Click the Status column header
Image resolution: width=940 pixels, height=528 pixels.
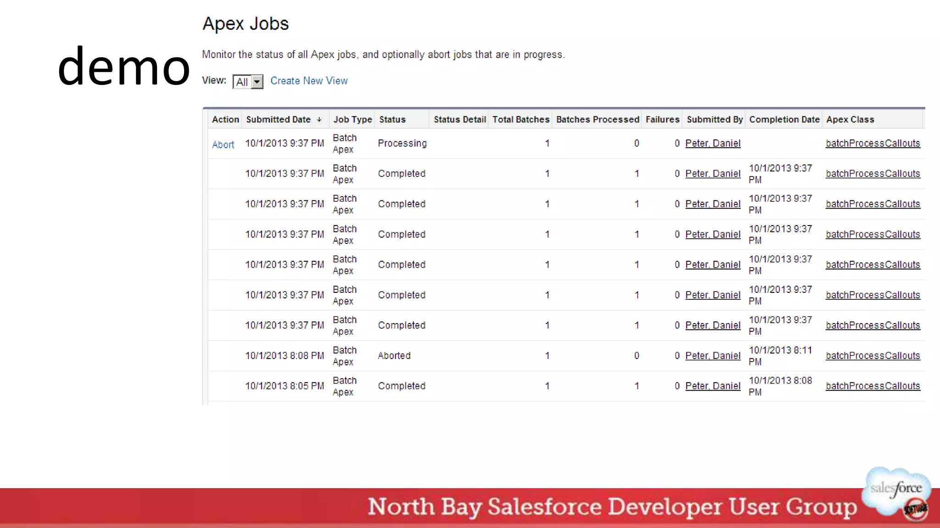click(392, 120)
